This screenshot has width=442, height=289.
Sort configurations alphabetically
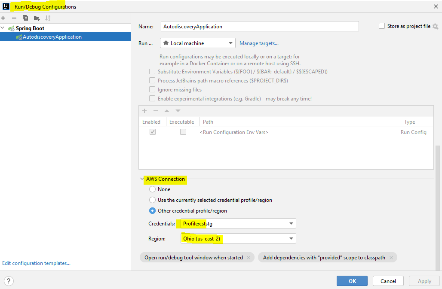[x=48, y=18]
